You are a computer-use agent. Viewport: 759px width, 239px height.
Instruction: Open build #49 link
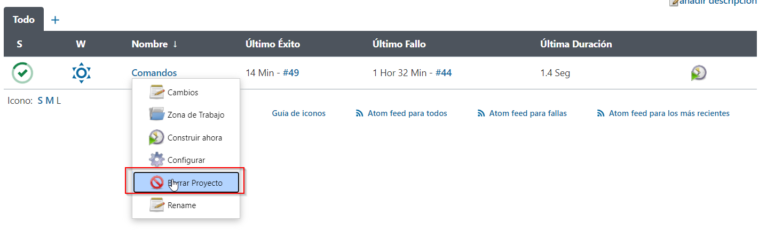[290, 73]
